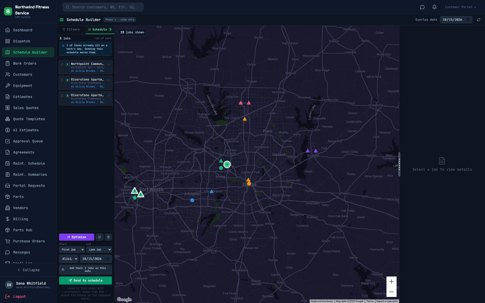Image resolution: width=485 pixels, height=303 pixels.
Task: Zoom in on the map
Action: [x=391, y=282]
